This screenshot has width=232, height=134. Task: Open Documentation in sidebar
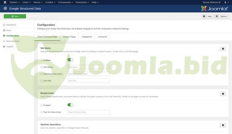pyautogui.click(x=13, y=41)
